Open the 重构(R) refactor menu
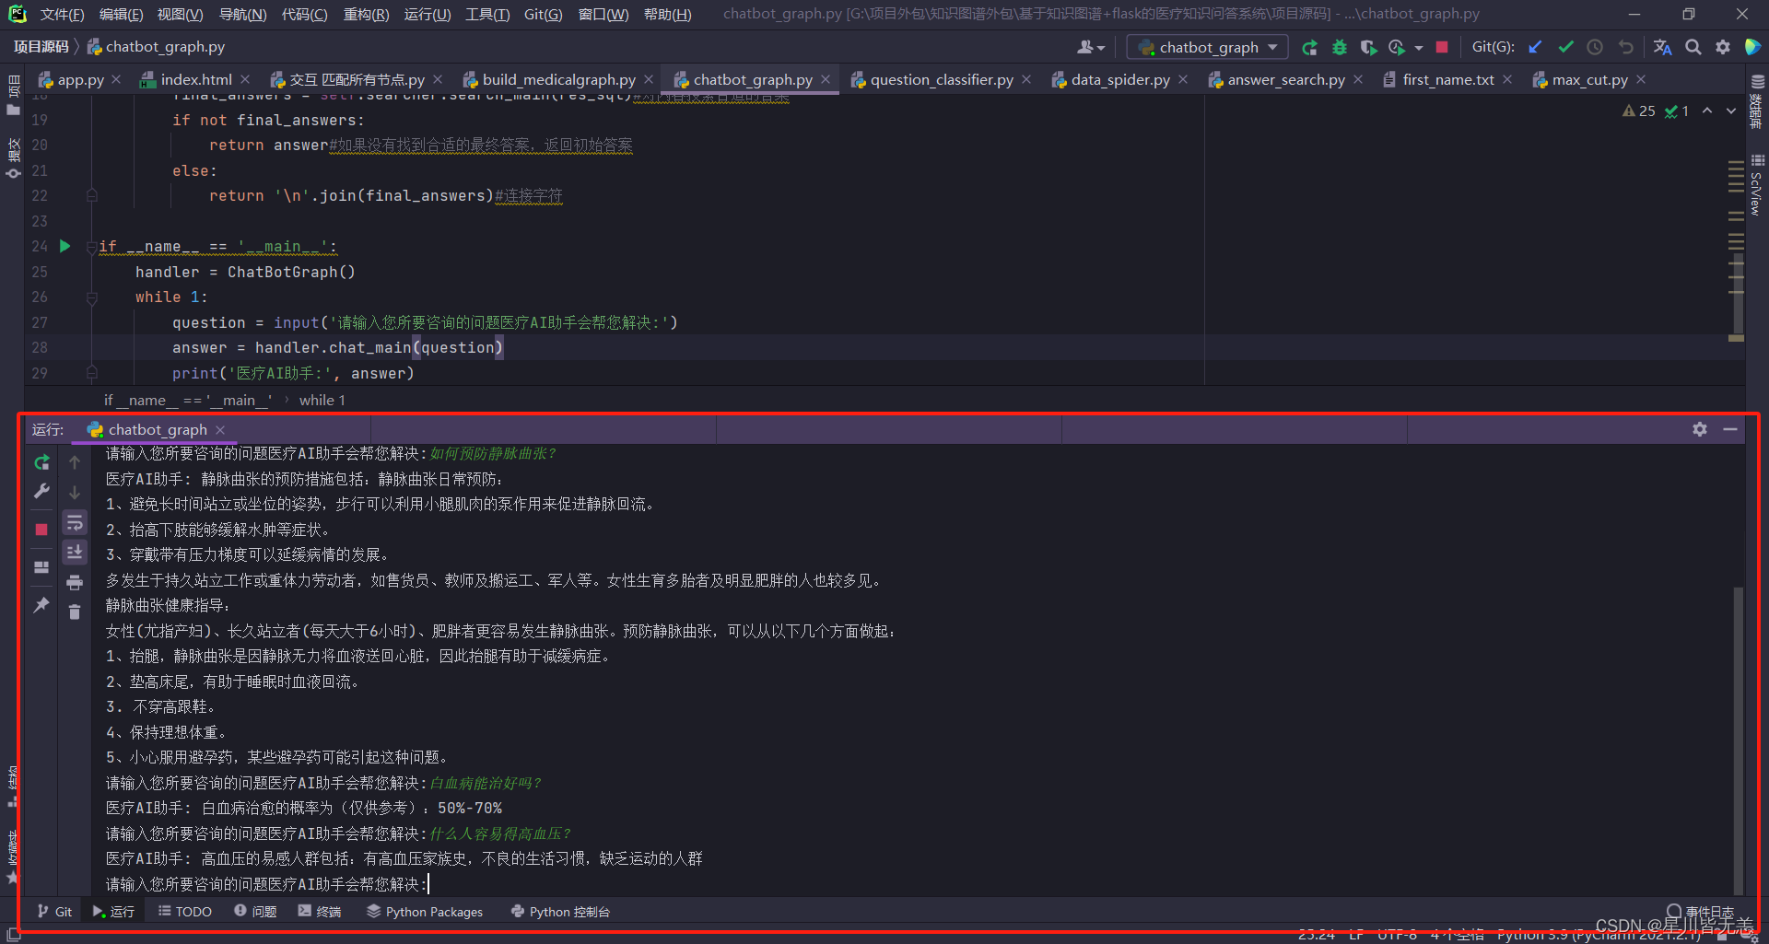 366,14
